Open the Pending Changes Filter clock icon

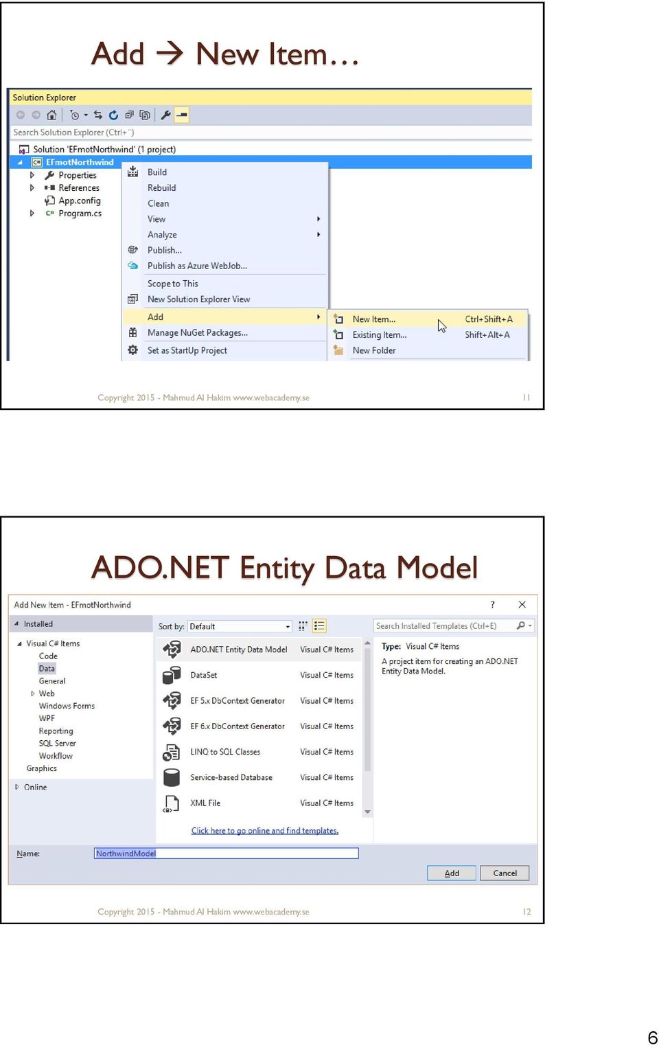[x=74, y=115]
